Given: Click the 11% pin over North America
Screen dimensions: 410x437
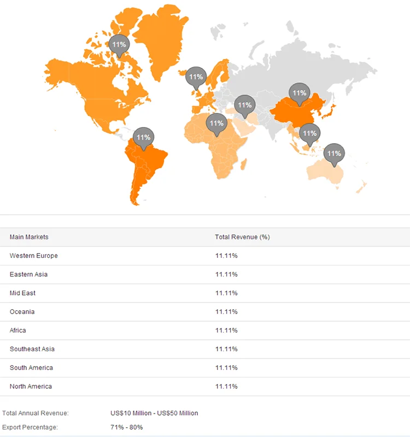Looking at the screenshot, I should tap(119, 44).
